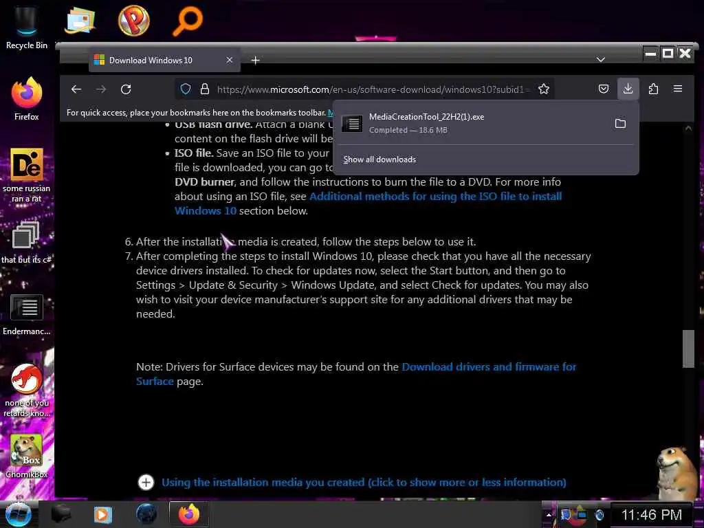Open the red dragon desktop icon
Image resolution: width=704 pixels, height=528 pixels.
[27, 390]
